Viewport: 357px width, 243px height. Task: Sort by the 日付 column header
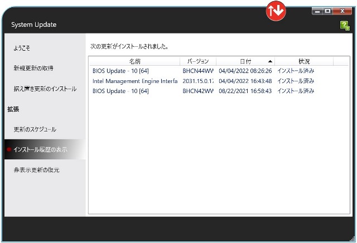(x=245, y=61)
